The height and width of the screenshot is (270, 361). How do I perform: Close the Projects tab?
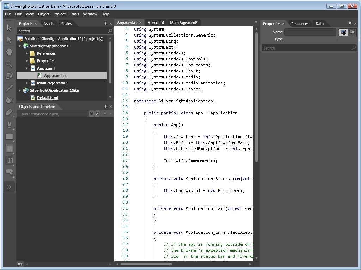(36, 24)
